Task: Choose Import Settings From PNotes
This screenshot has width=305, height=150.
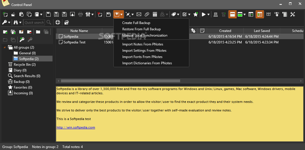Action: coord(151,51)
